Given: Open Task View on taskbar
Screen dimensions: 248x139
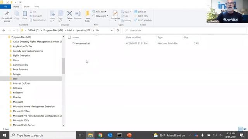Looking at the screenshot, I should click(81, 135).
